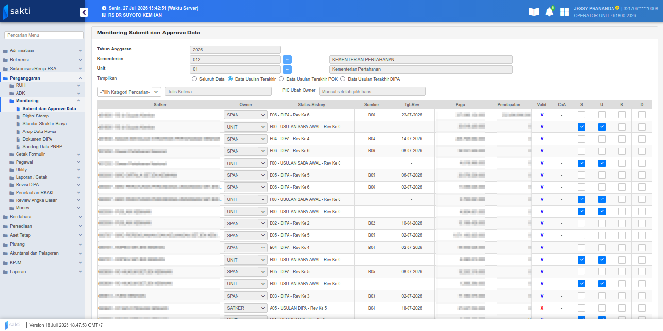Open the Revisi DIPA submenu

27,185
